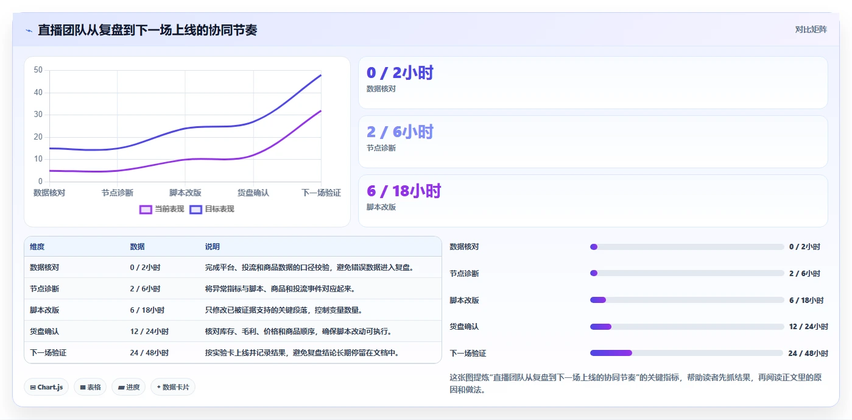This screenshot has width=852, height=420.
Task: Click chart x-axis label 节点诊断
Action: [118, 193]
